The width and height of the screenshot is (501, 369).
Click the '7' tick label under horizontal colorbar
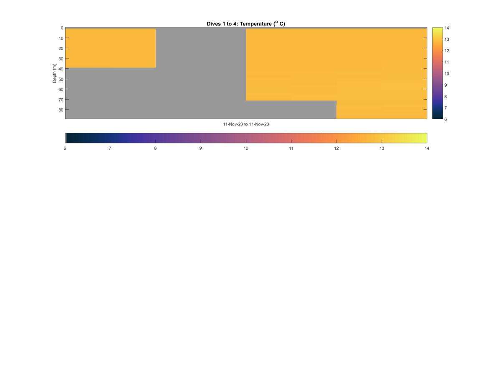(110, 148)
